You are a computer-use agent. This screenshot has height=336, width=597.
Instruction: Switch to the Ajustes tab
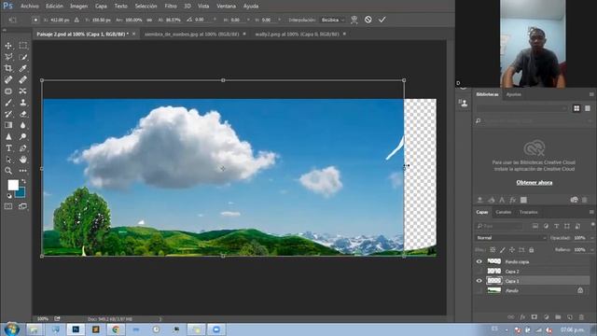513,94
